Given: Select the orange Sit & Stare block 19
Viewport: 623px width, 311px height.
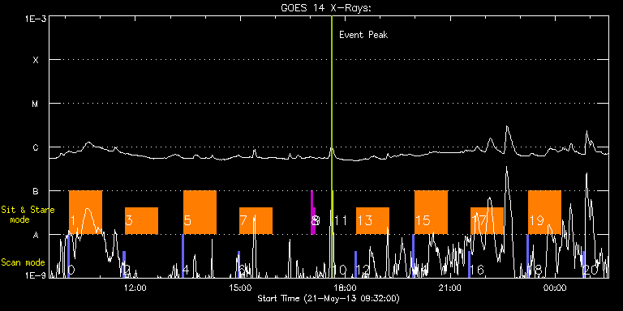Looking at the screenshot, I should pos(544,212).
